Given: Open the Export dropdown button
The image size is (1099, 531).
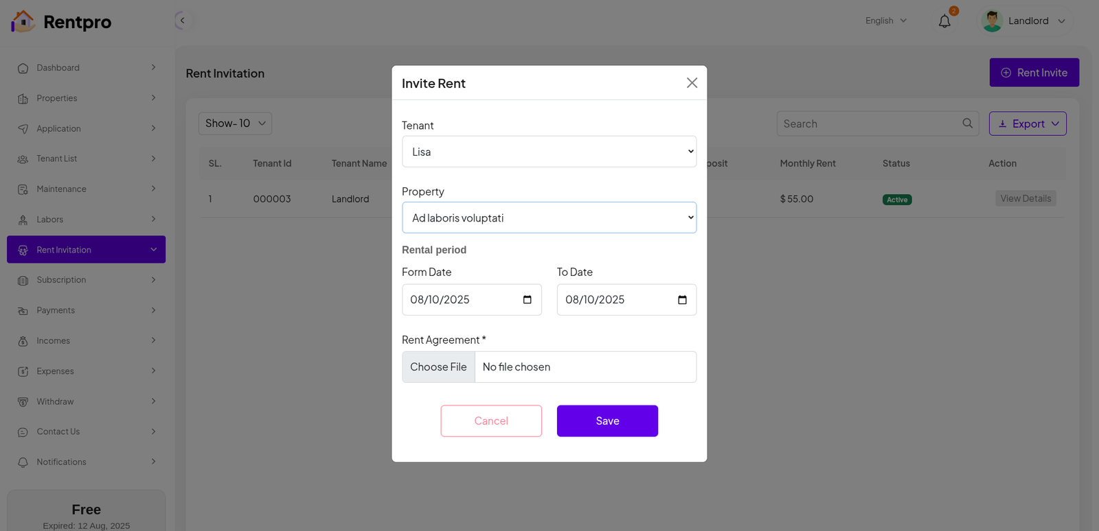Looking at the screenshot, I should coord(1027,123).
